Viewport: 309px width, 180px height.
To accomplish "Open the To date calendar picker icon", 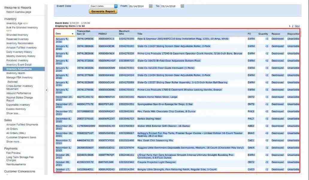I will tap(182, 6).
